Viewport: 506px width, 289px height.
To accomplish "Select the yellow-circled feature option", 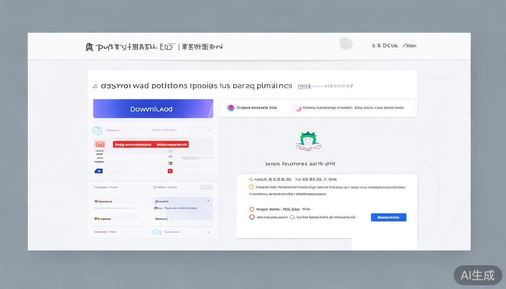I will click(x=252, y=186).
